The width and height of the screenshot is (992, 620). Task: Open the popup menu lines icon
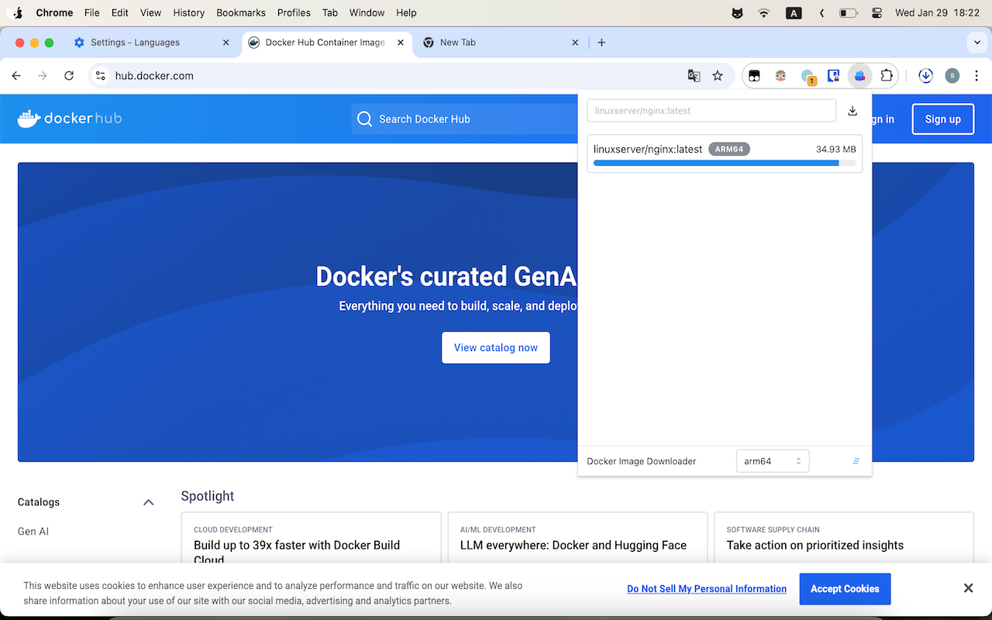(856, 461)
